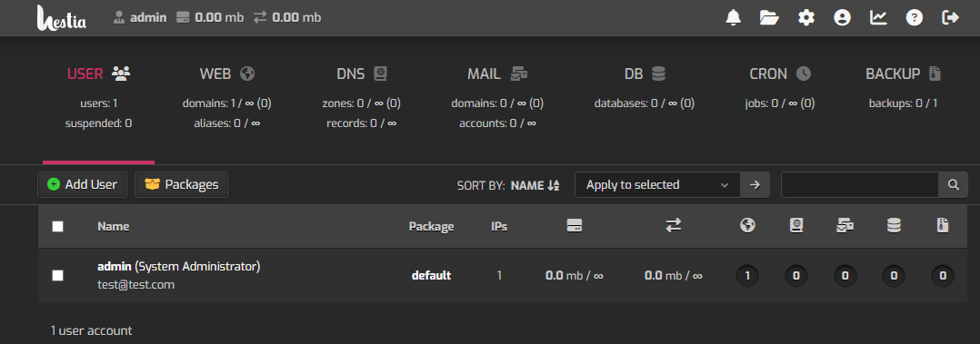Viewport: 980px width, 344px height.
Task: Click the Add User button
Action: [82, 185]
